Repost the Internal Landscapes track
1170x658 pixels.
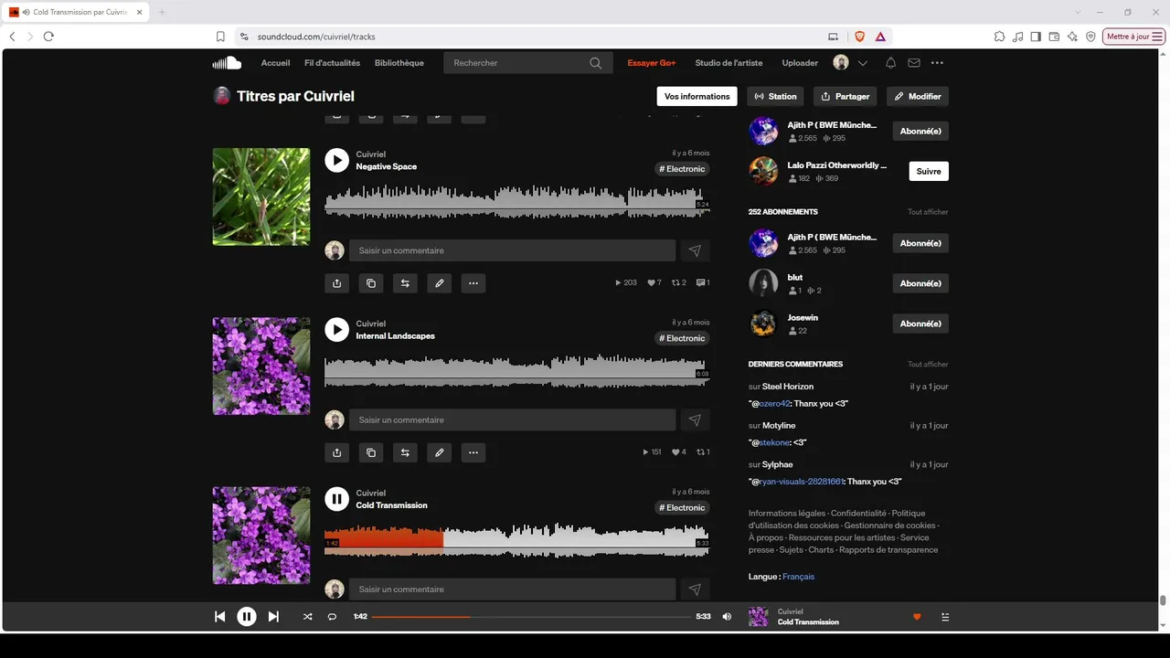pyautogui.click(x=405, y=452)
